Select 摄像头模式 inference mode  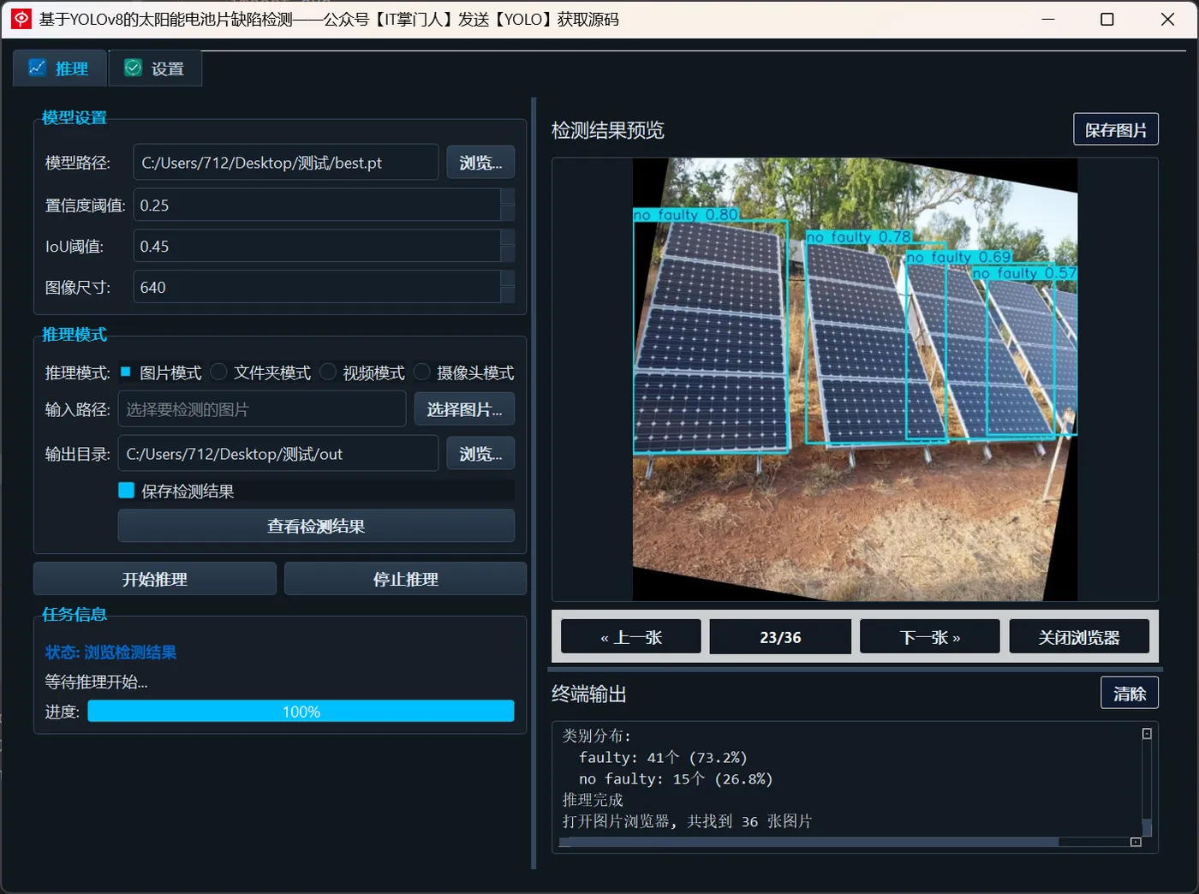[463, 372]
